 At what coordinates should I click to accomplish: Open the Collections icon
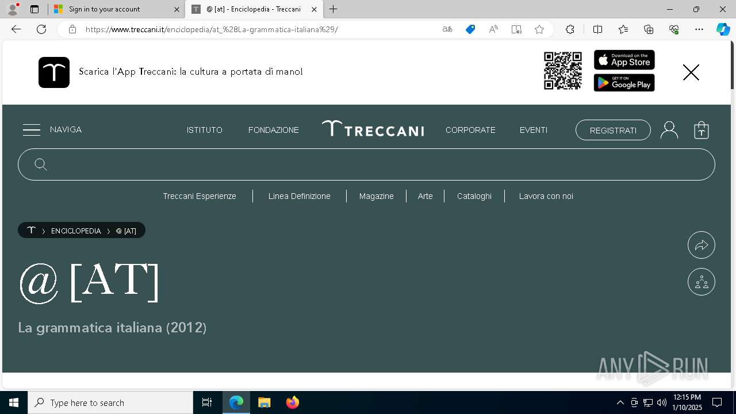coord(649,29)
